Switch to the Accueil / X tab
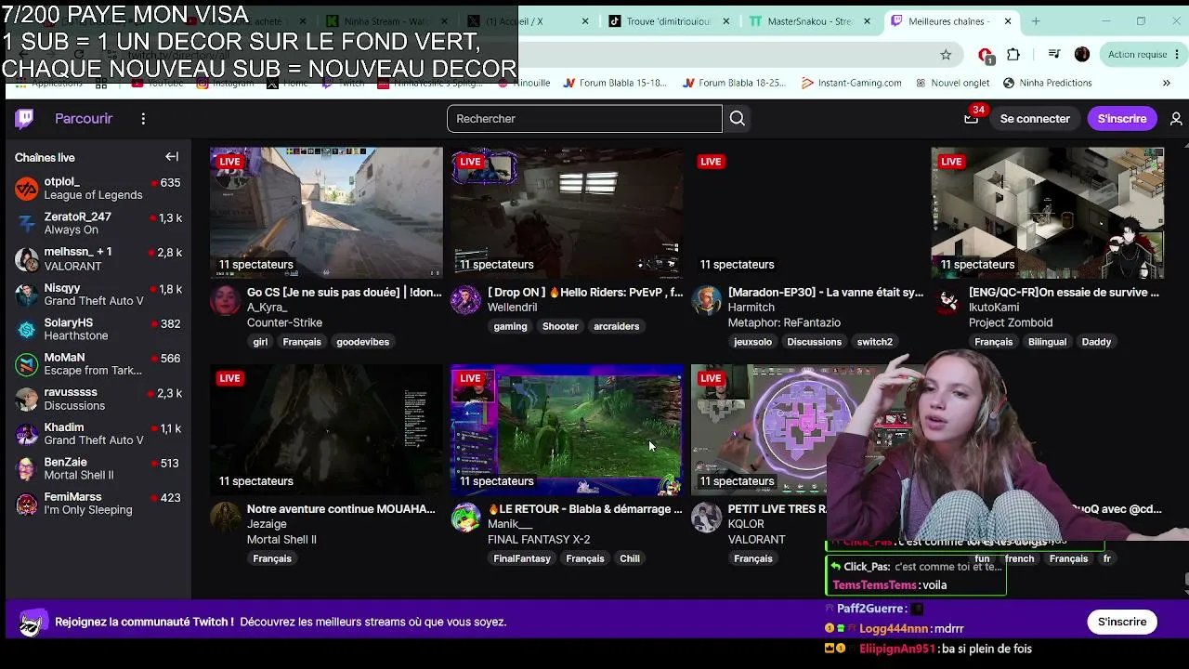The width and height of the screenshot is (1189, 669). [529, 21]
